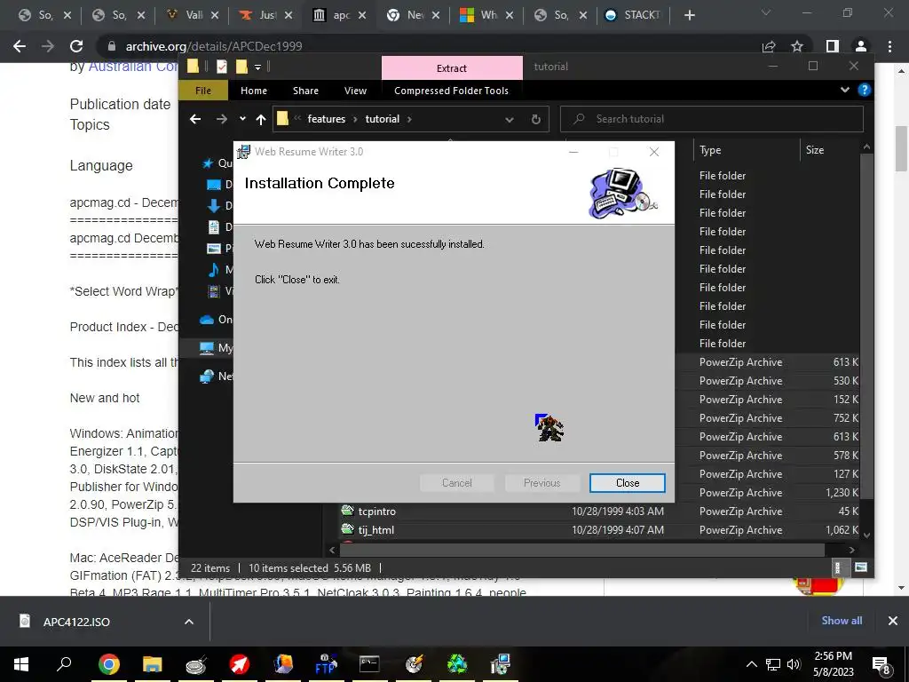The image size is (909, 682).
Task: Switch to the STACKT Chrome tab
Action: pos(632,15)
